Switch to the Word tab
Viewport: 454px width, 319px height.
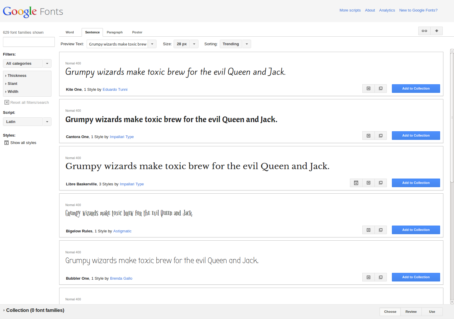[x=70, y=32]
